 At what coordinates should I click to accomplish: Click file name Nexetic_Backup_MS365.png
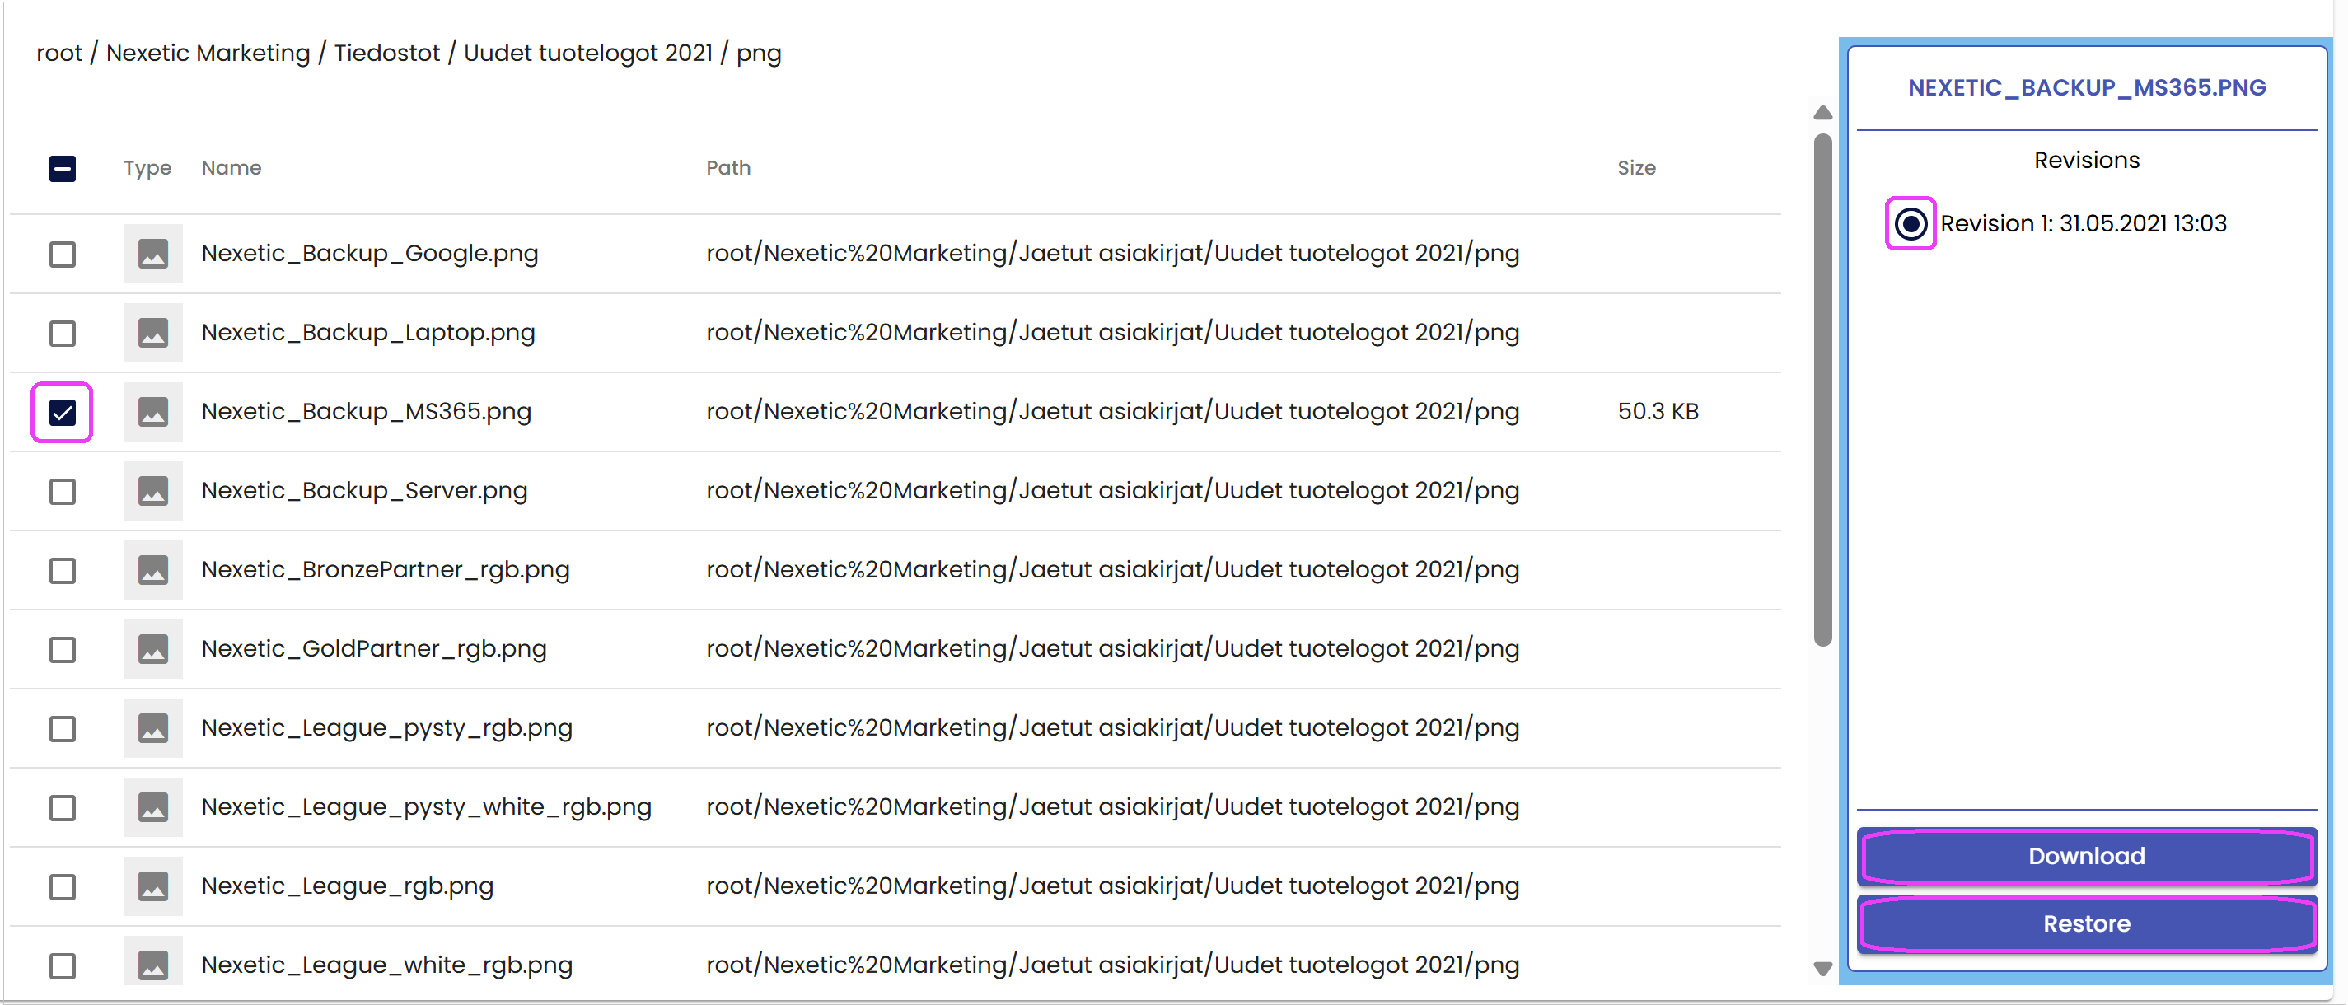point(366,412)
